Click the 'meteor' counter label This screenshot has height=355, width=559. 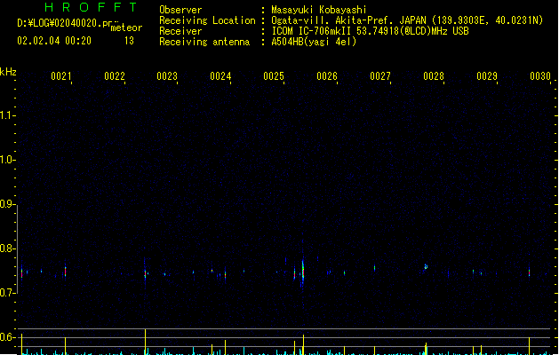[x=126, y=28]
